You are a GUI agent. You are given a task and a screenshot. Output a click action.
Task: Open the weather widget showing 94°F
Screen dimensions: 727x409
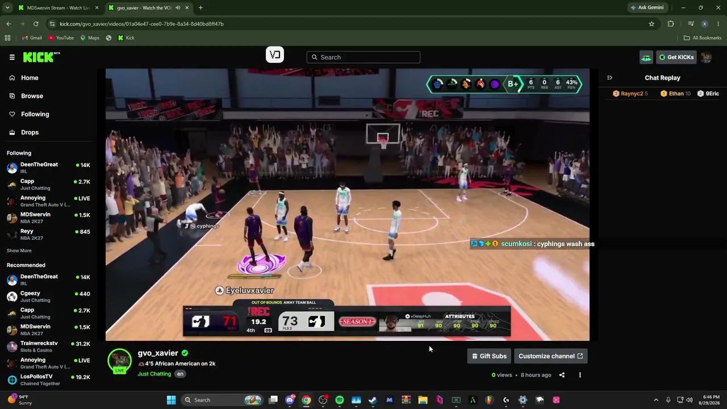point(20,400)
